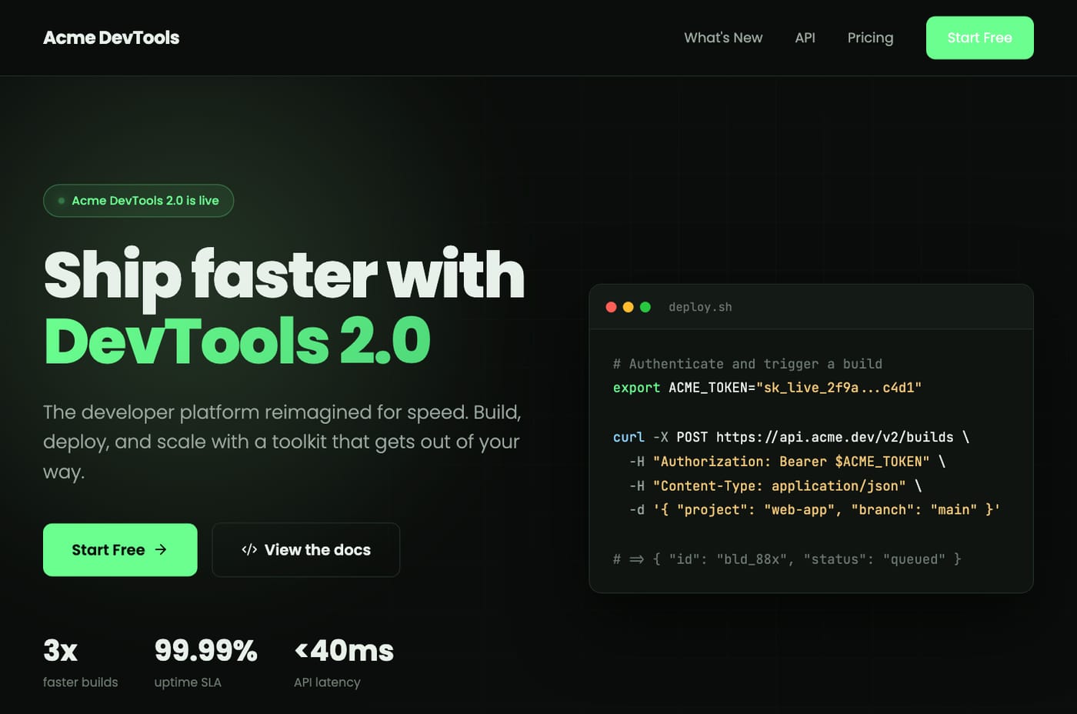Image resolution: width=1077 pixels, height=714 pixels.
Task: Click the code brackets icon beside View the docs
Action: point(249,549)
